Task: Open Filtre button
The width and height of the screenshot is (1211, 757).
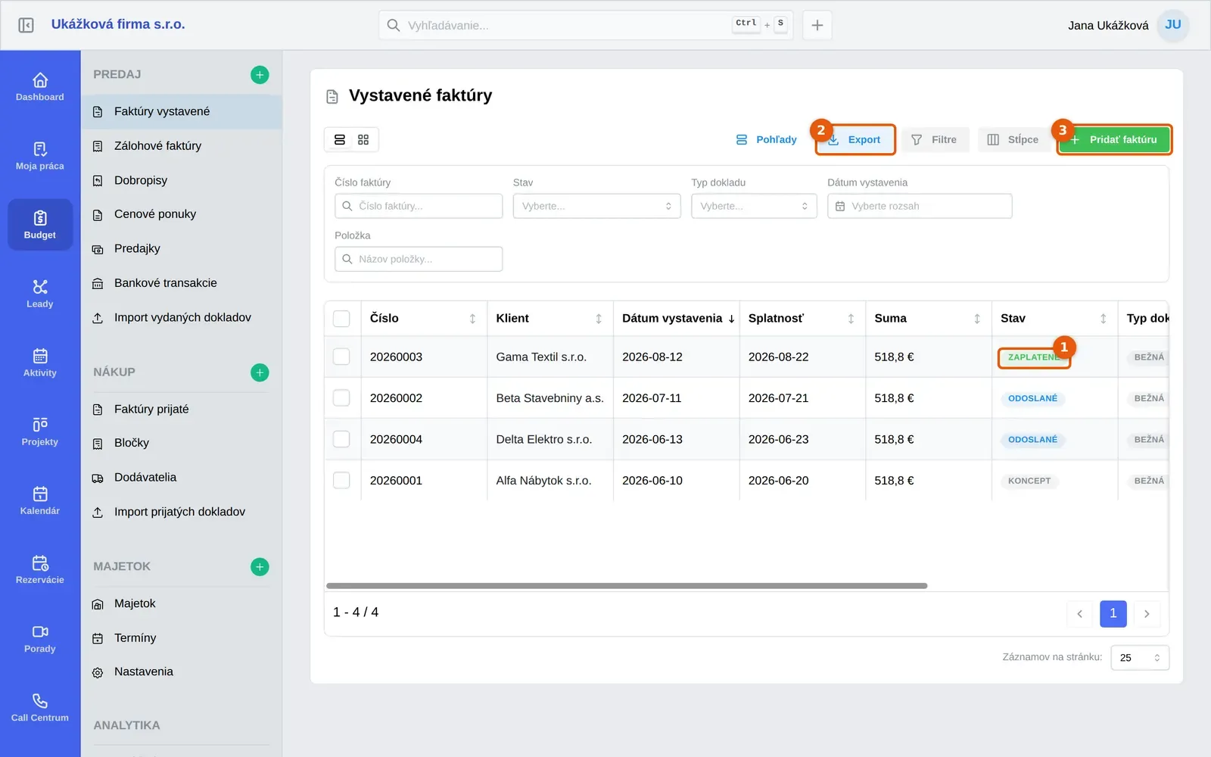Action: tap(935, 140)
